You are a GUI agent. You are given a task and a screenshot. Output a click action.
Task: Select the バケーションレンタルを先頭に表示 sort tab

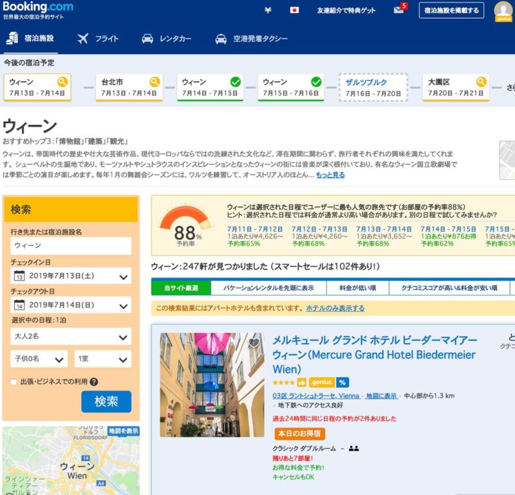click(x=268, y=288)
